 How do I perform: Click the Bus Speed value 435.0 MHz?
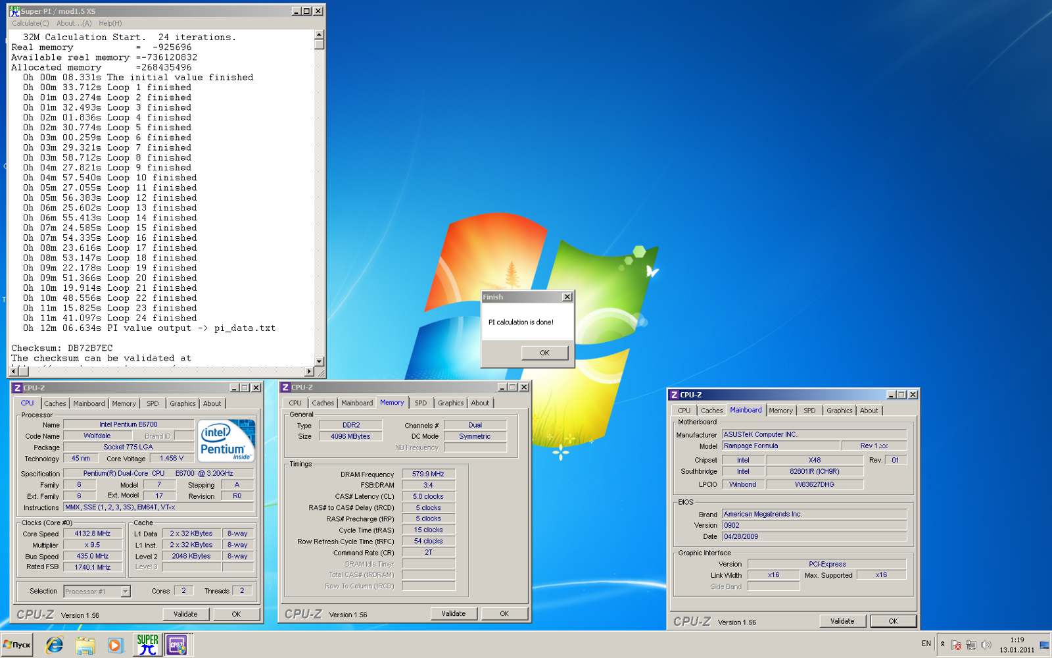[93, 556]
